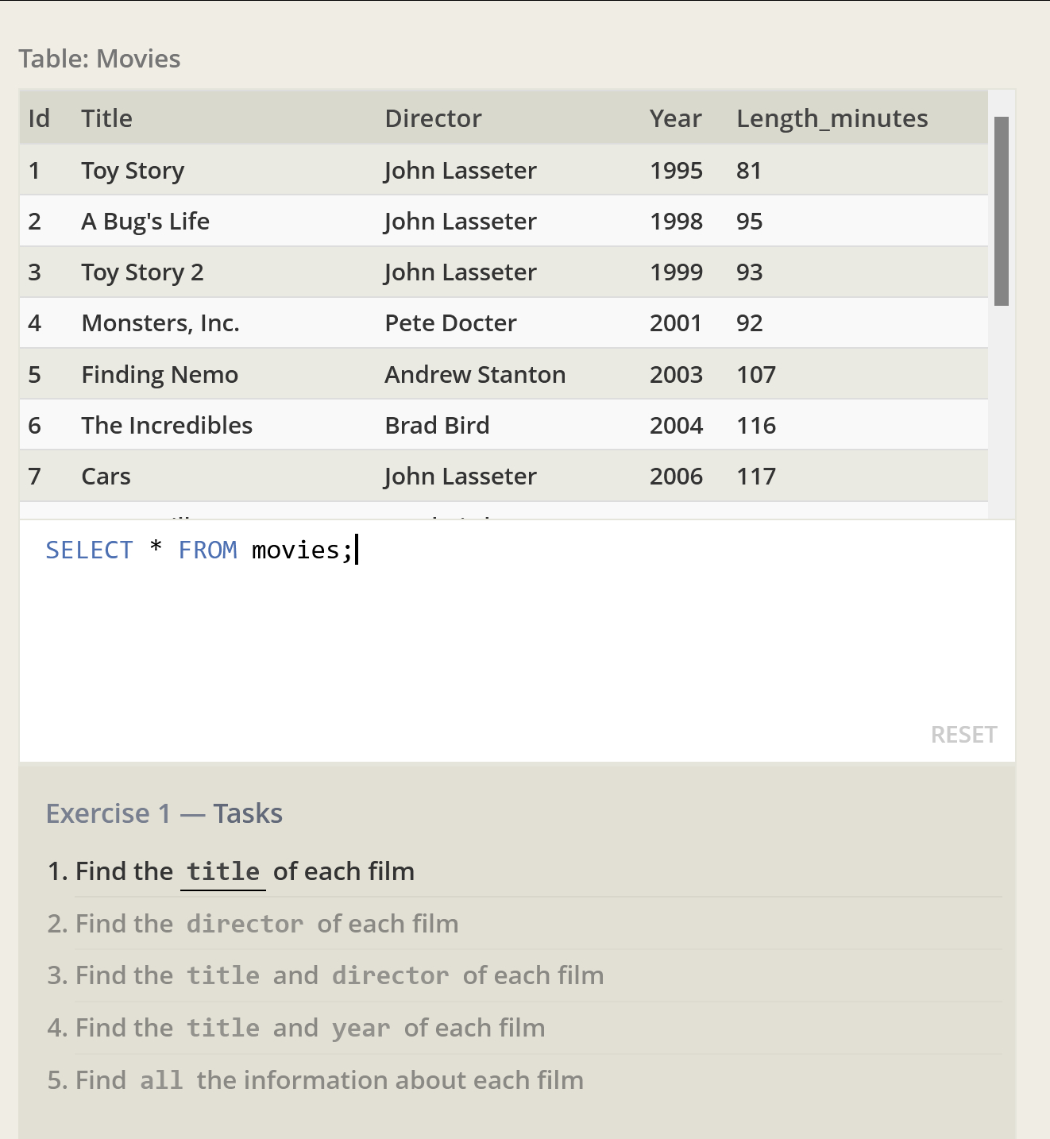
Task: Click the Brad Bird director cell
Action: click(x=437, y=426)
